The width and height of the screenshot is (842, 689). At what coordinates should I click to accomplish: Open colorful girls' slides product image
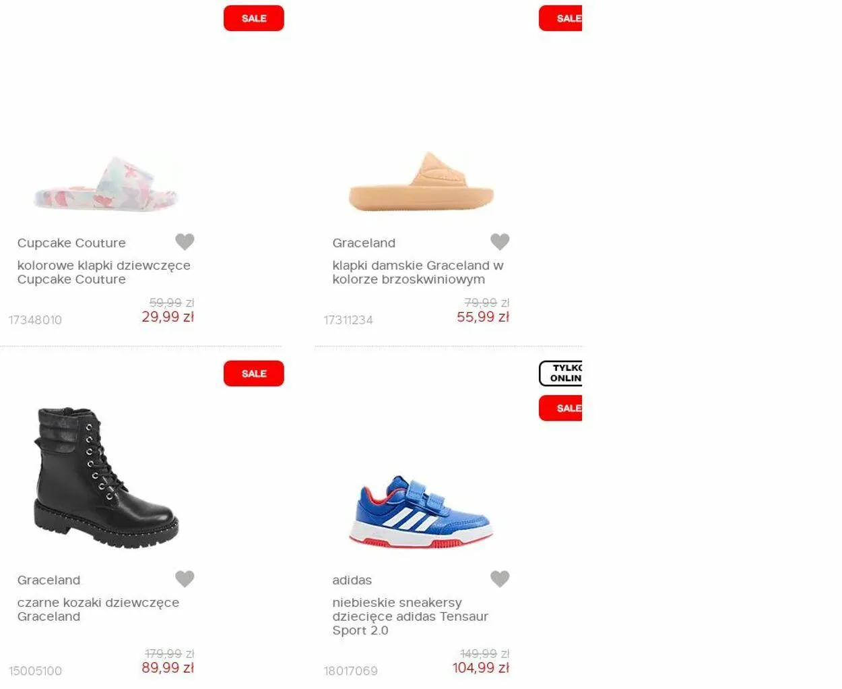[106, 184]
